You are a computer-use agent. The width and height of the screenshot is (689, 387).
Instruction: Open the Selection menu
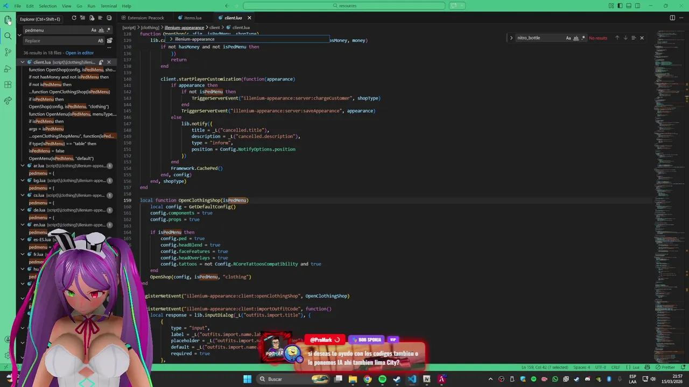(47, 6)
